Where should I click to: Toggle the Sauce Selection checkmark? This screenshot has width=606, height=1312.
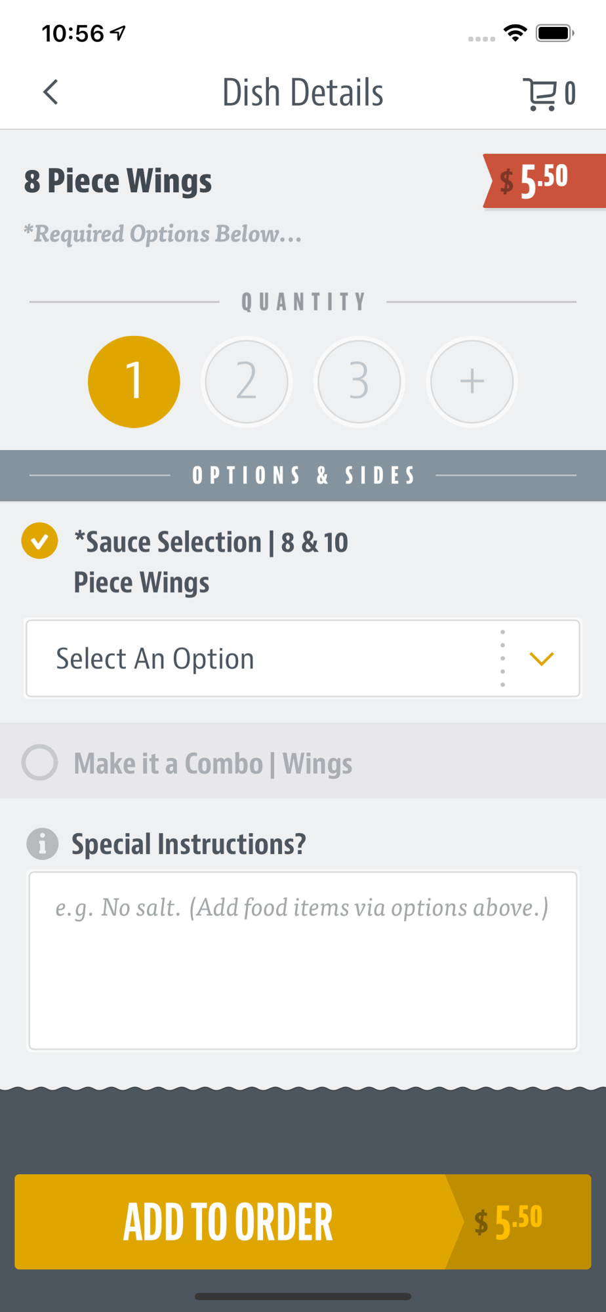[x=39, y=541]
